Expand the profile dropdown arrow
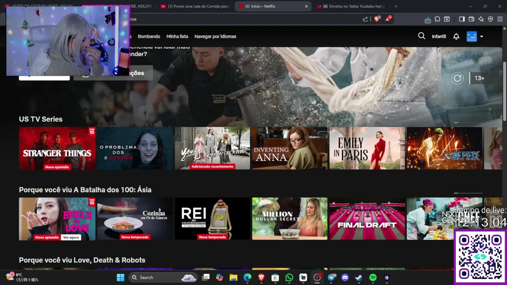Image resolution: width=507 pixels, height=285 pixels. [482, 36]
